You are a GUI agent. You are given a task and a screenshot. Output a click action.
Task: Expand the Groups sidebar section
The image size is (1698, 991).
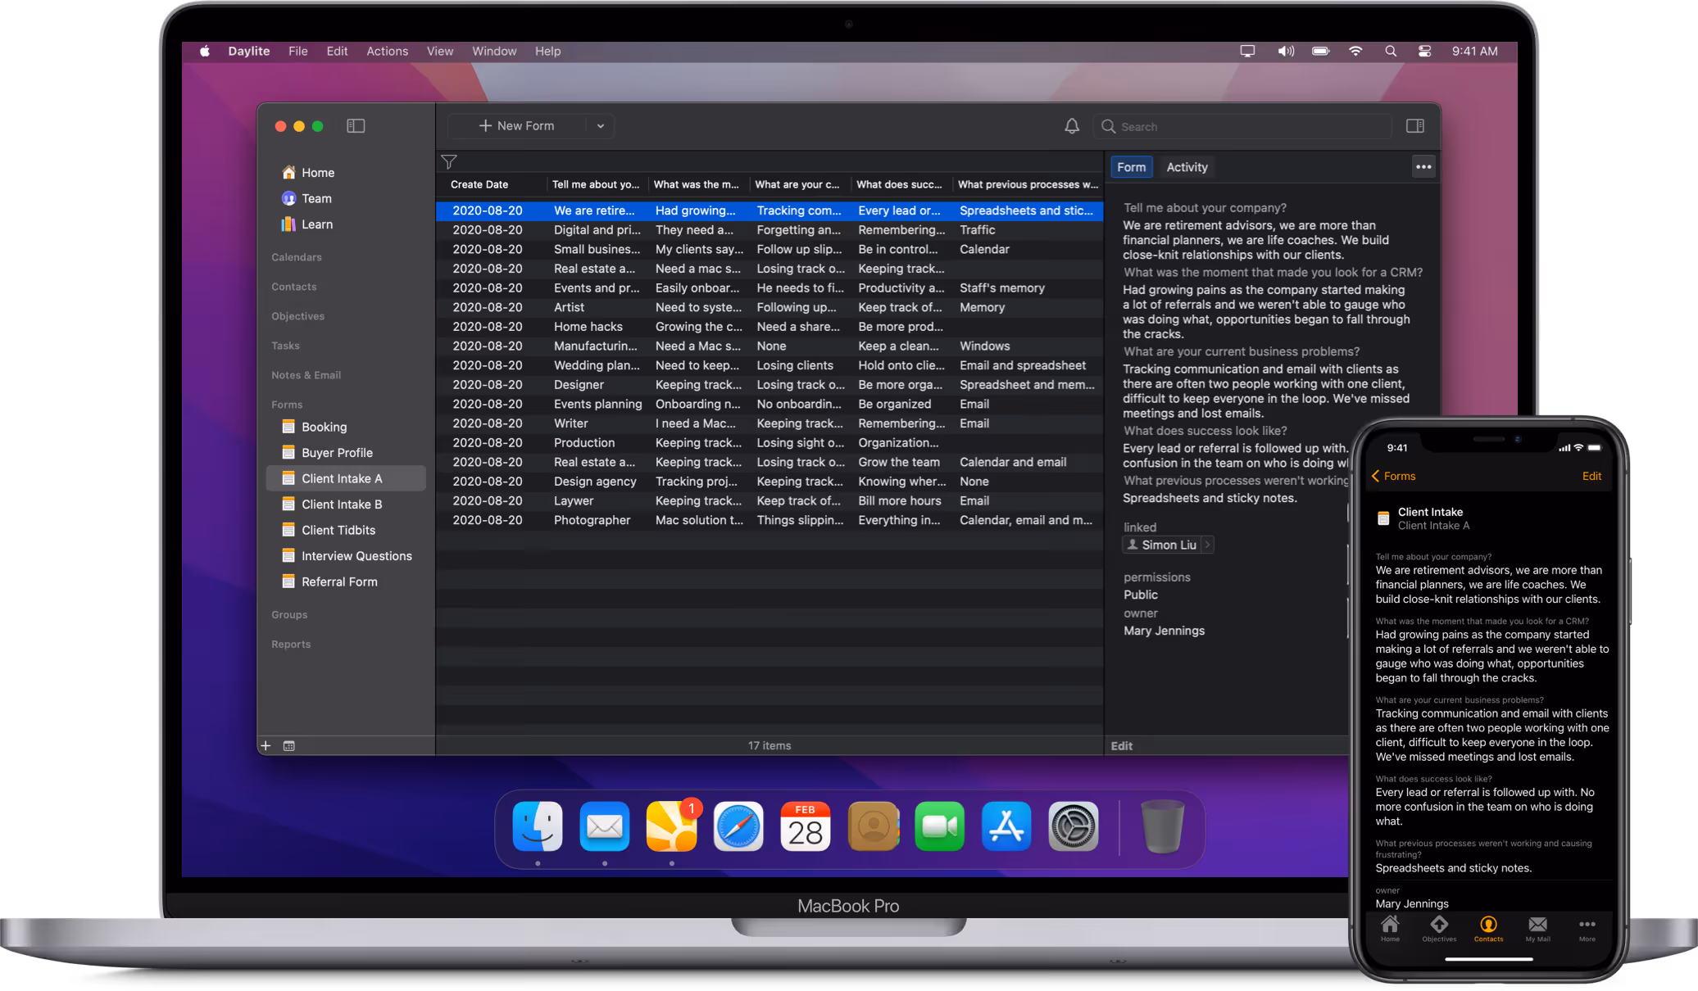click(x=289, y=615)
